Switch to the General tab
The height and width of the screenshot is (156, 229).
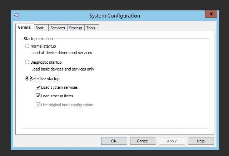[25, 28]
